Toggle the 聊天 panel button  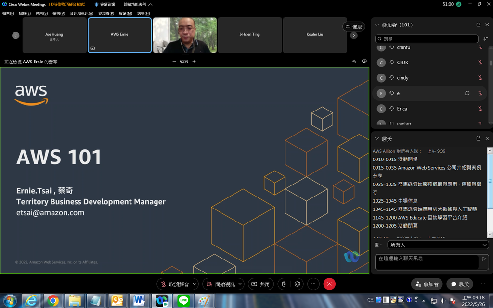(460, 284)
